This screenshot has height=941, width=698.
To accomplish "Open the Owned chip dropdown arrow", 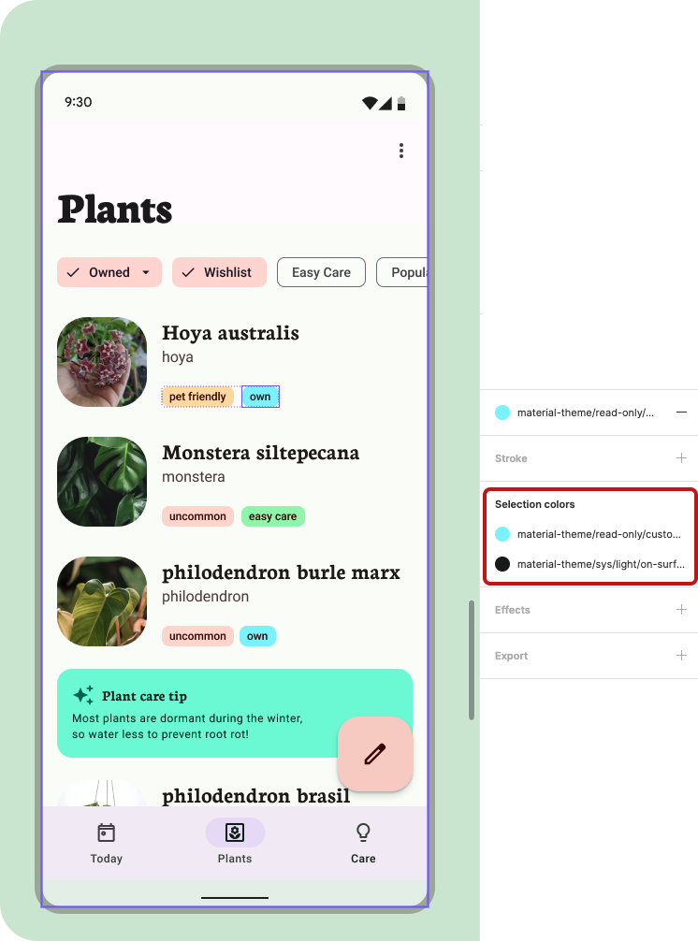I will coord(146,272).
